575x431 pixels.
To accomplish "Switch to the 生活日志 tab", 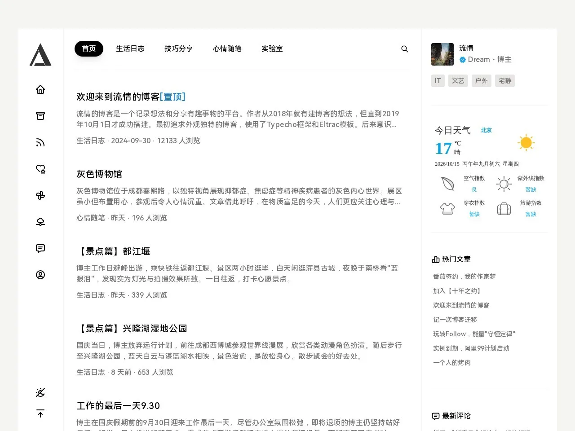I will 130,48.
